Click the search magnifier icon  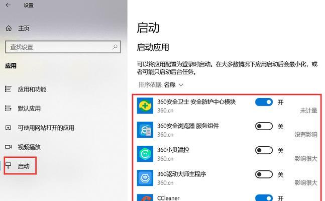115,47
